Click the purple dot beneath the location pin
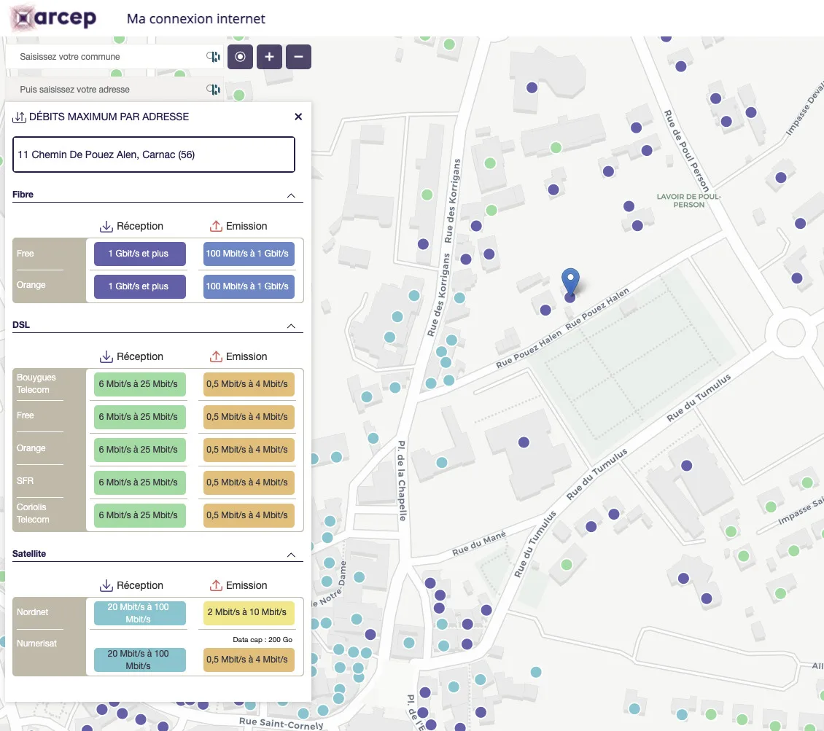Viewport: 824px width, 731px height. point(570,298)
